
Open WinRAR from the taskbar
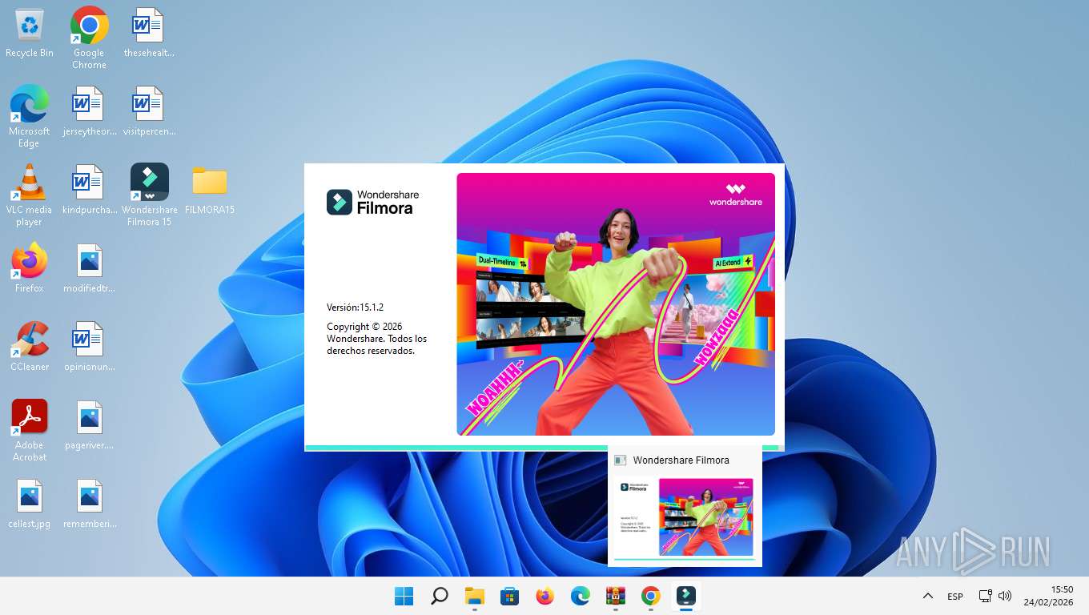(x=616, y=596)
